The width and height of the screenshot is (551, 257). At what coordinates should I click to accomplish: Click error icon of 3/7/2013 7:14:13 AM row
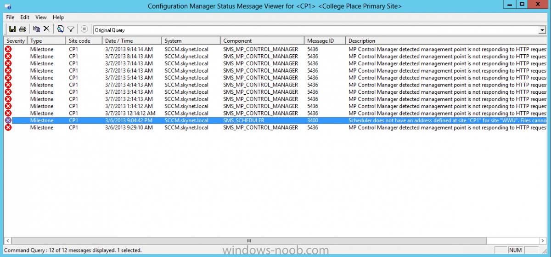[8, 63]
